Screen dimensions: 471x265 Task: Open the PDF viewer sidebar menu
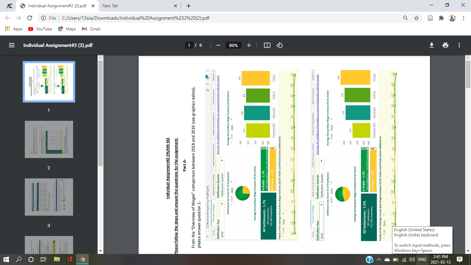tap(12, 45)
